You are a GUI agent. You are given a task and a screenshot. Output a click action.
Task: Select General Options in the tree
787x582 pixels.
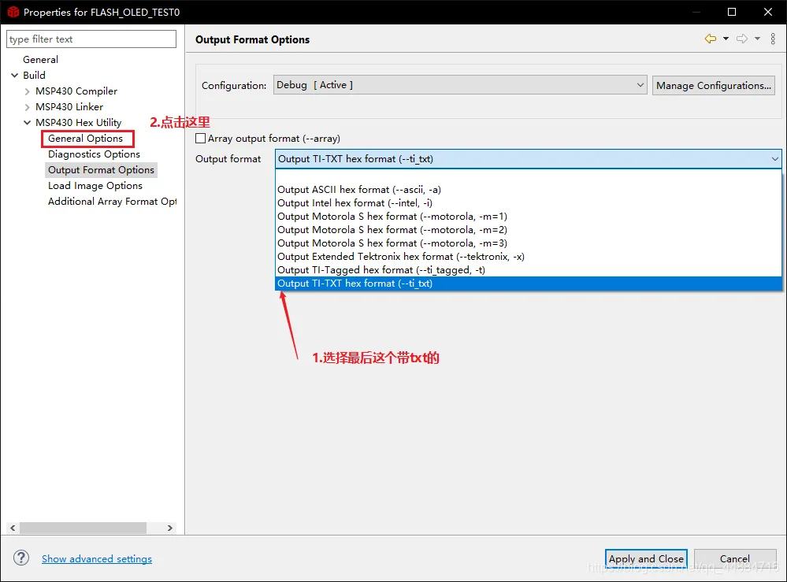pyautogui.click(x=85, y=139)
